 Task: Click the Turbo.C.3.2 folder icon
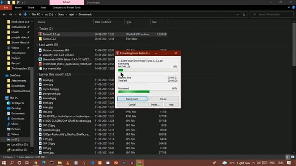(40, 39)
